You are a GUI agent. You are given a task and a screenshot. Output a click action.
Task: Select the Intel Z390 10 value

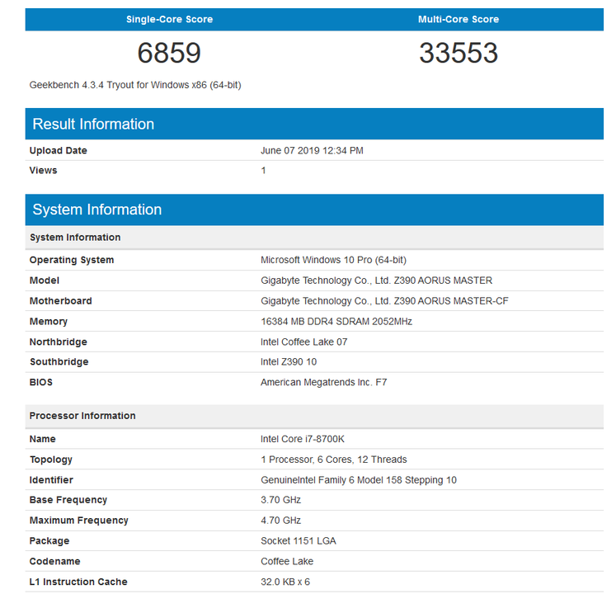point(289,361)
